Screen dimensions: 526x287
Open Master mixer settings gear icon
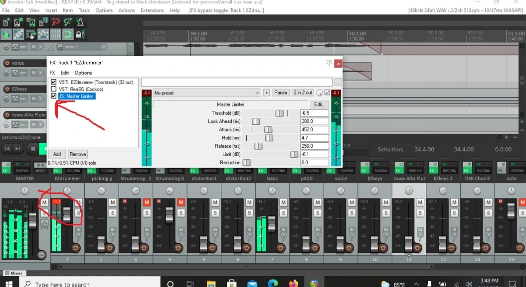pos(41,255)
